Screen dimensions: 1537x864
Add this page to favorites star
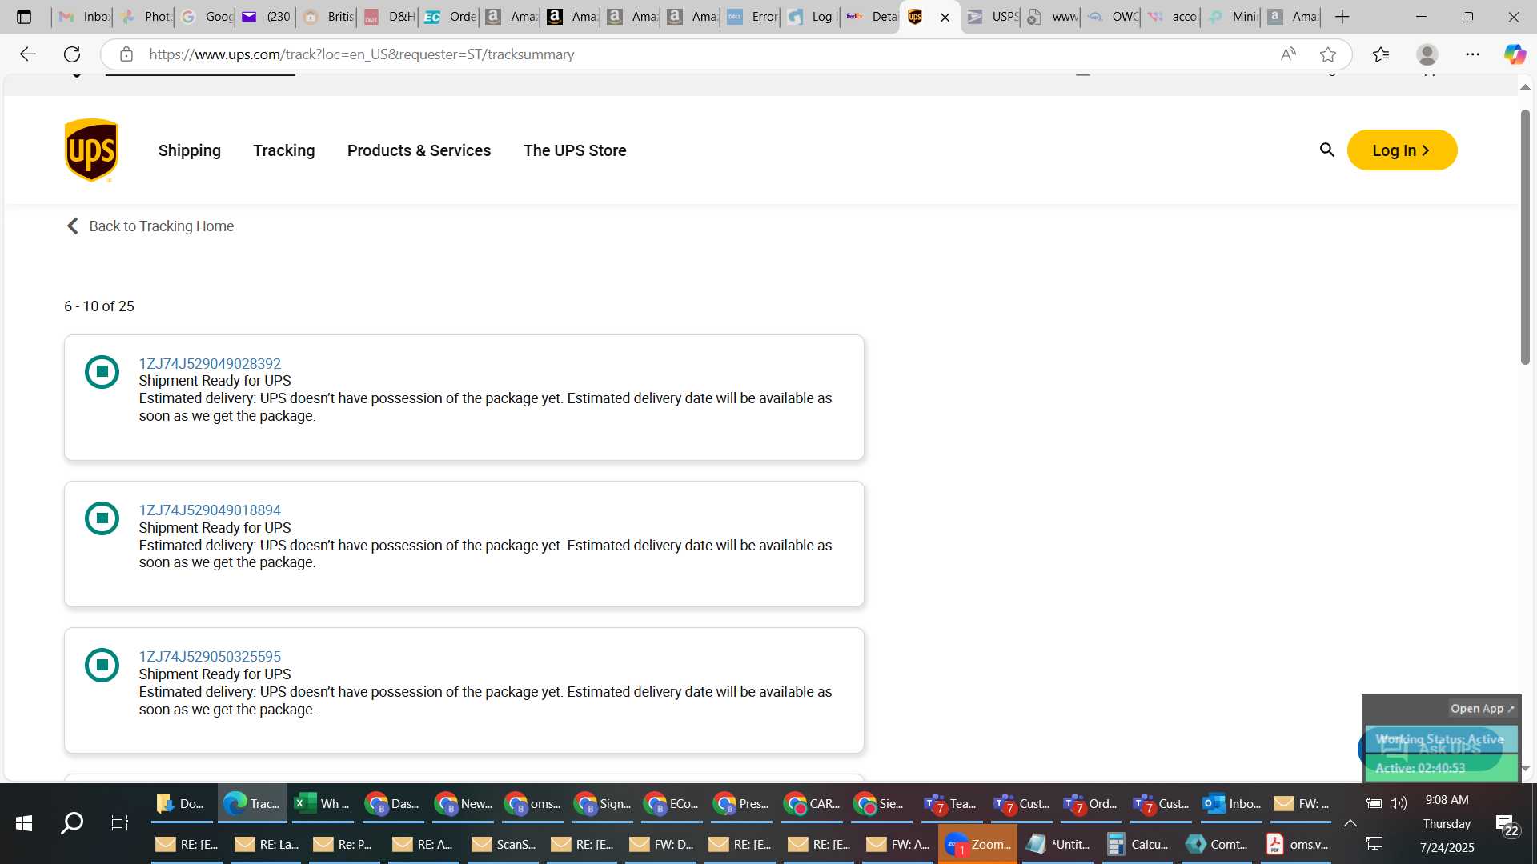click(x=1328, y=54)
